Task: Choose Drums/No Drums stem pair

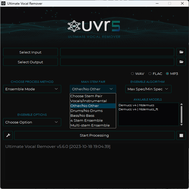Action: point(93,111)
